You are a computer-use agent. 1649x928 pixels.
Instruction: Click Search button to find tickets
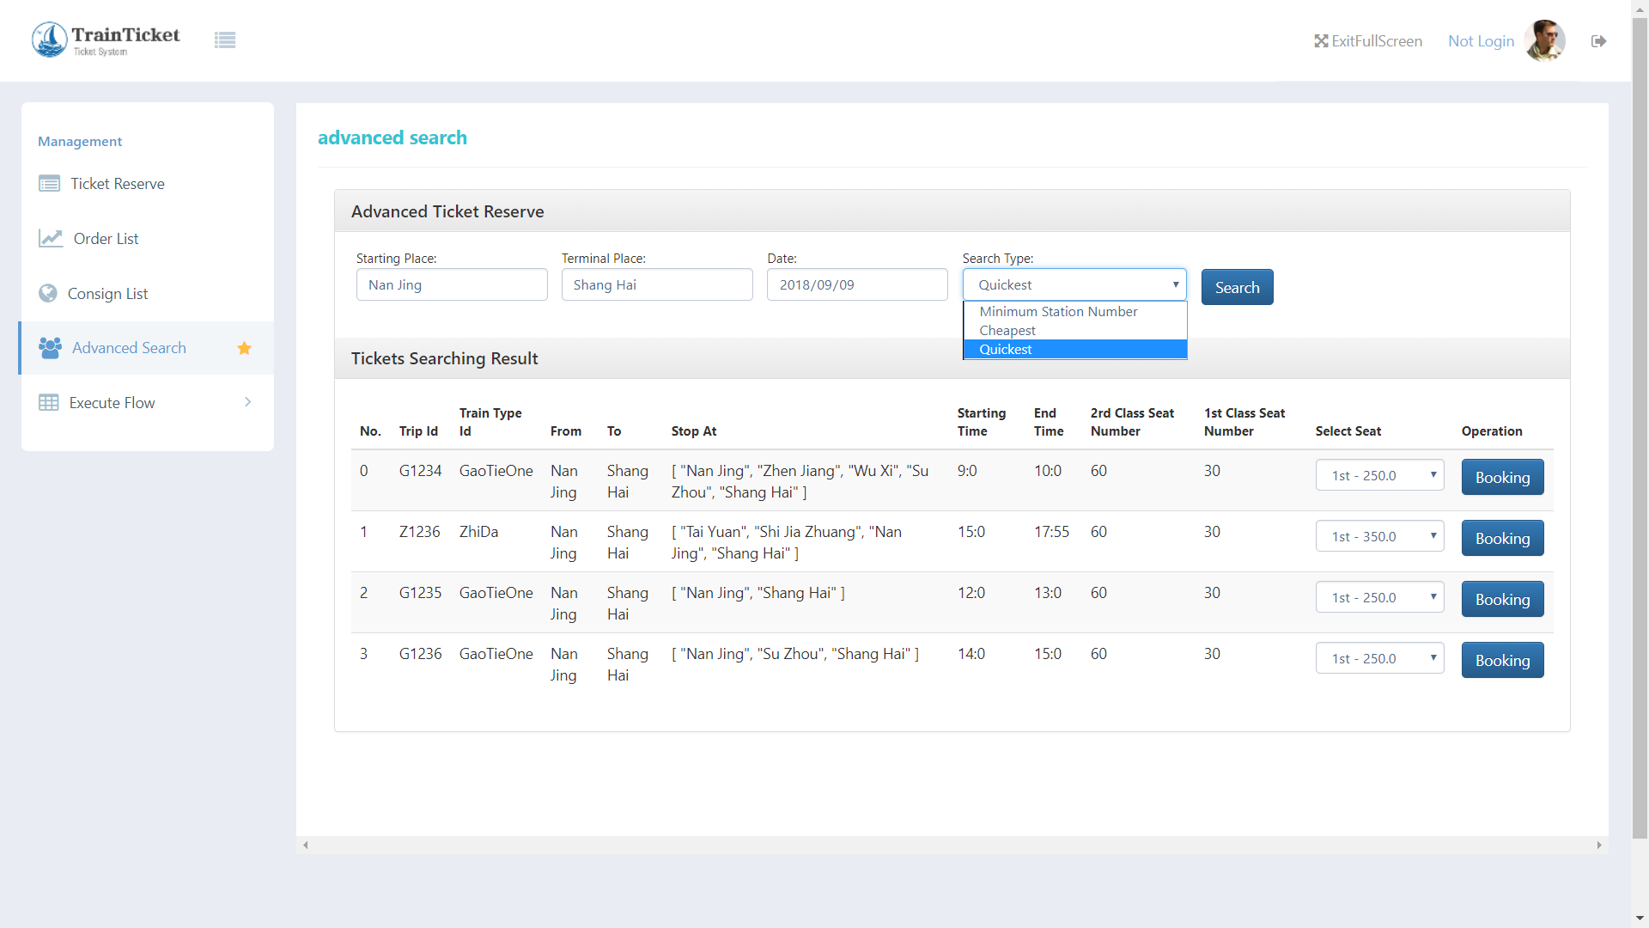(x=1236, y=287)
